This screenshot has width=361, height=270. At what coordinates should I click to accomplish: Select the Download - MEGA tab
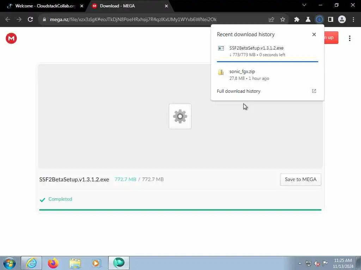pos(117,6)
